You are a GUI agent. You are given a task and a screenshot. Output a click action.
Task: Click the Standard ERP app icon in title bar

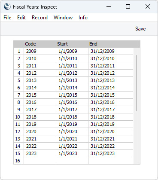pyautogui.click(x=7, y=7)
